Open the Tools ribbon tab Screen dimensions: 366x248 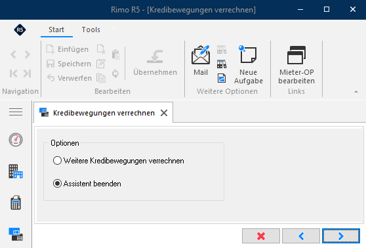(91, 30)
